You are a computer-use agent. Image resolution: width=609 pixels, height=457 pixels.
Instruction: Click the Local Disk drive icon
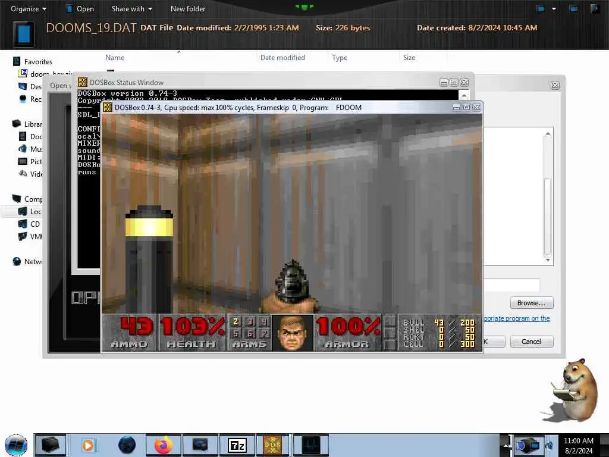point(23,211)
